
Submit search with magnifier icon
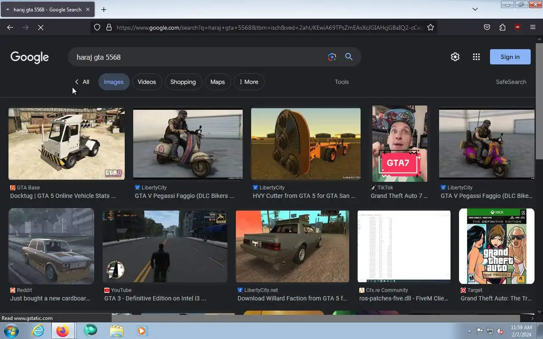[349, 57]
